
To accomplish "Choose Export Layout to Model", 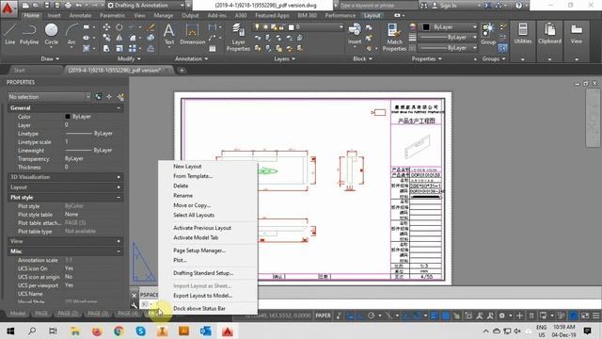I will (x=203, y=296).
